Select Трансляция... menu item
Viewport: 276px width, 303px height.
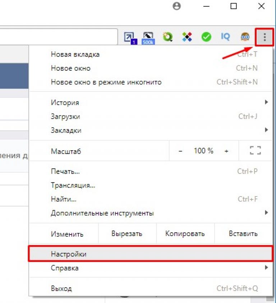[151, 185]
